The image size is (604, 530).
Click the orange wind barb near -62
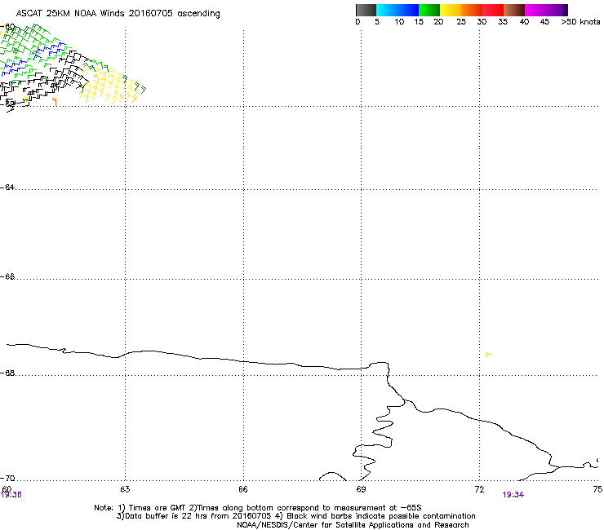click(55, 102)
